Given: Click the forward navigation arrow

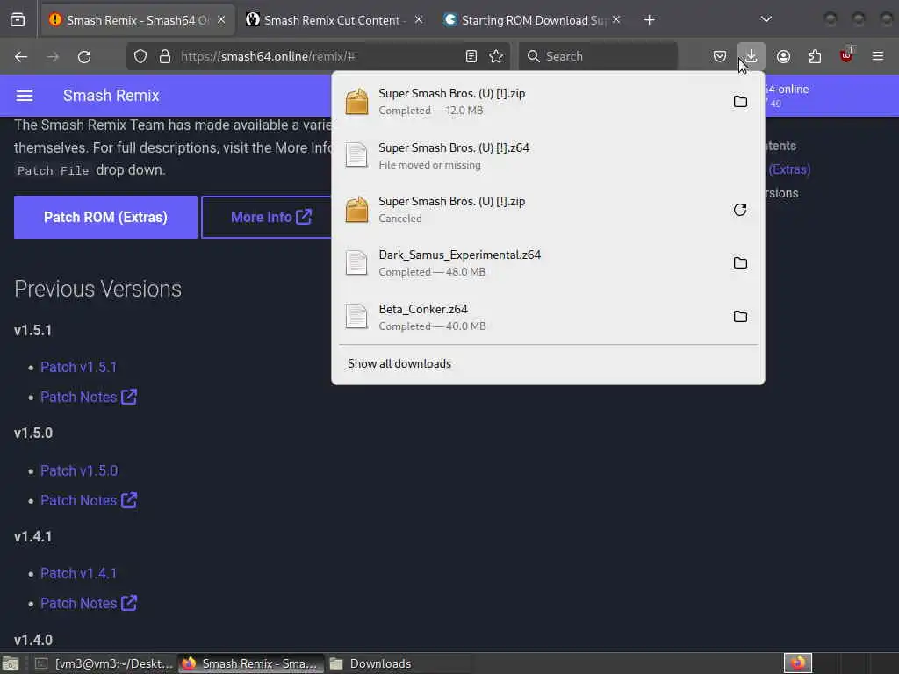Looking at the screenshot, I should [53, 56].
